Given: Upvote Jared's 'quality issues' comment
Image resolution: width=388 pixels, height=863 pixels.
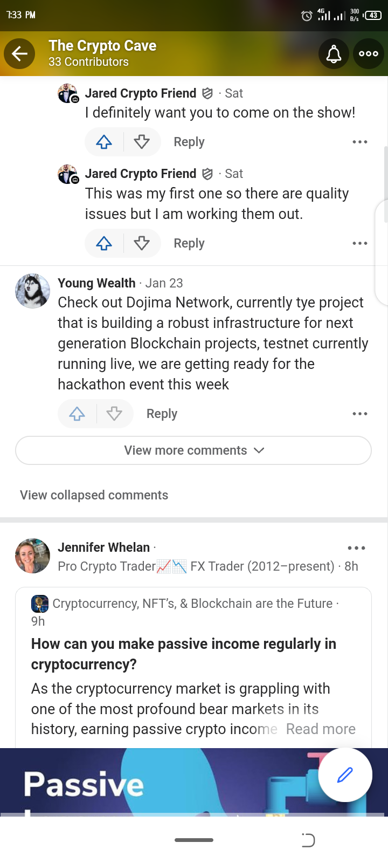Looking at the screenshot, I should click(x=104, y=243).
